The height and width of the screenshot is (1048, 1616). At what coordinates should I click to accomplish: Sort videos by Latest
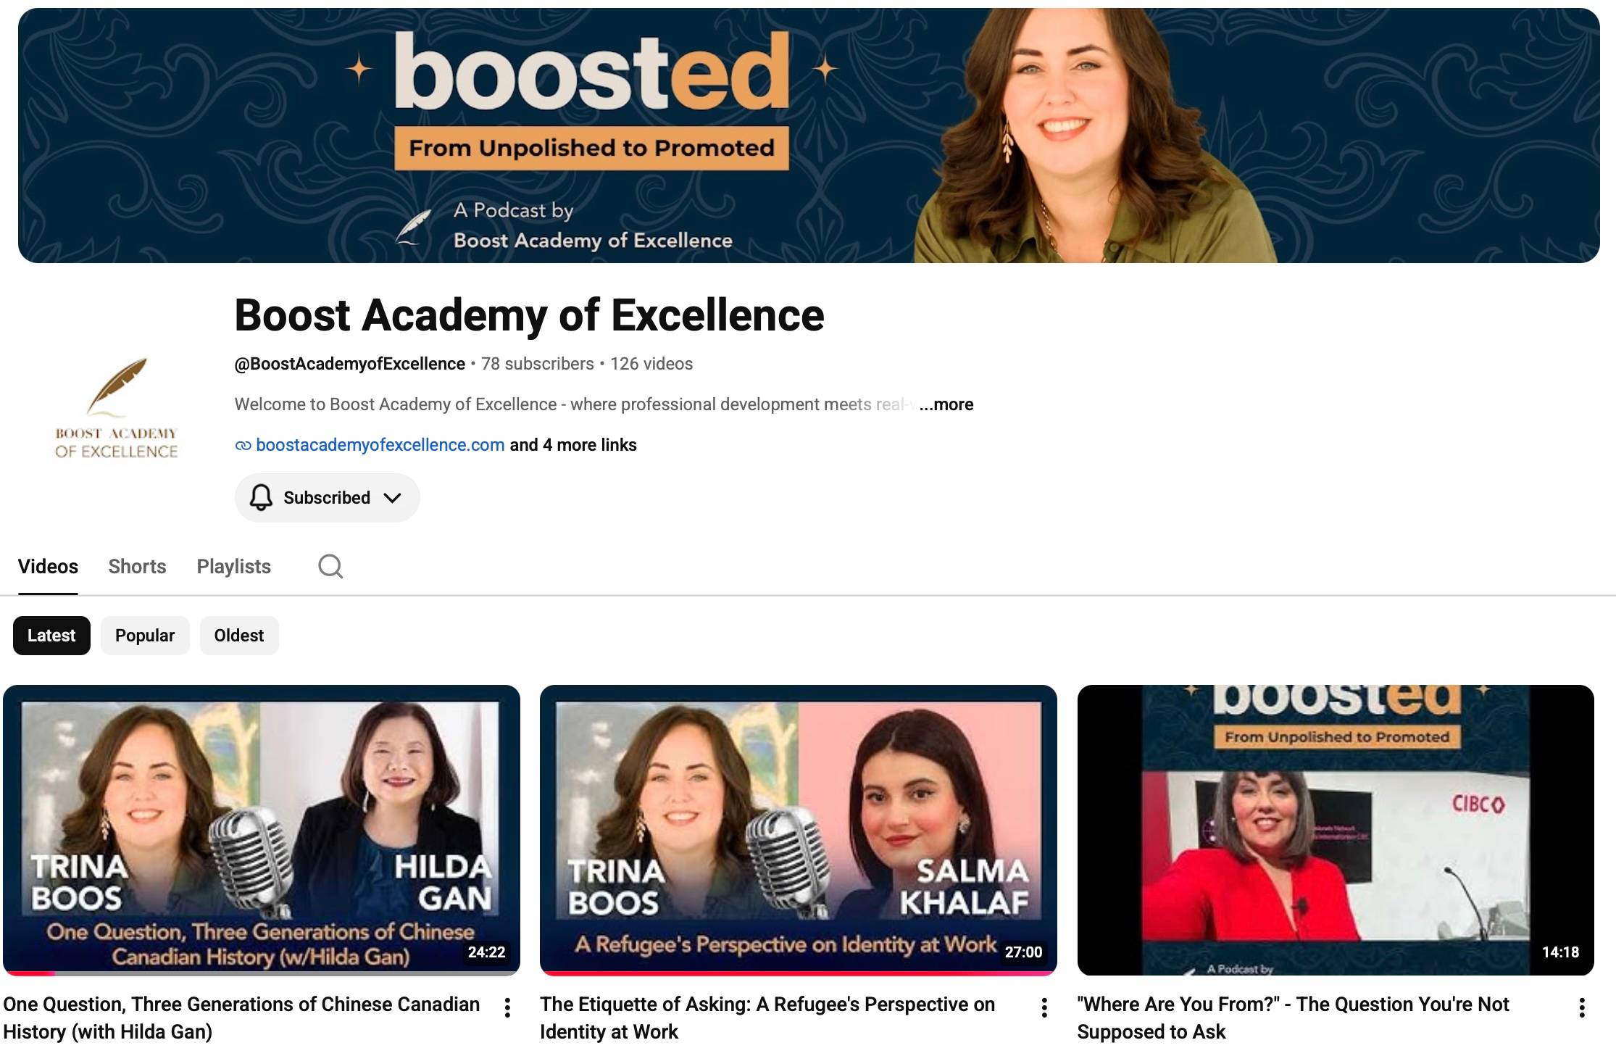(x=51, y=636)
